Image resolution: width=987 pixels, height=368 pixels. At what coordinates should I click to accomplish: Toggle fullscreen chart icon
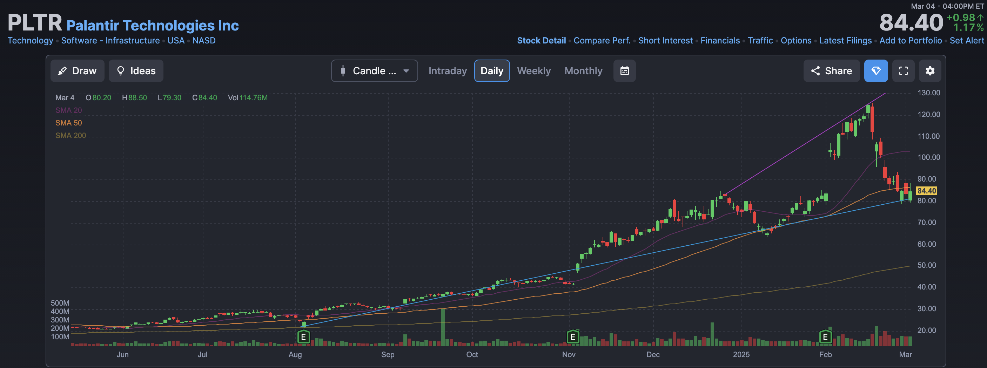point(904,71)
